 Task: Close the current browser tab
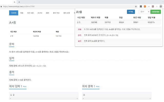[14, 2]
